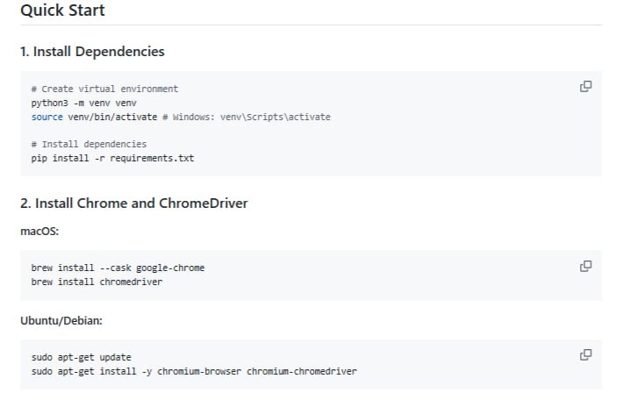Click the 'sudo apt-get update' command
The image size is (624, 400).
[81, 357]
